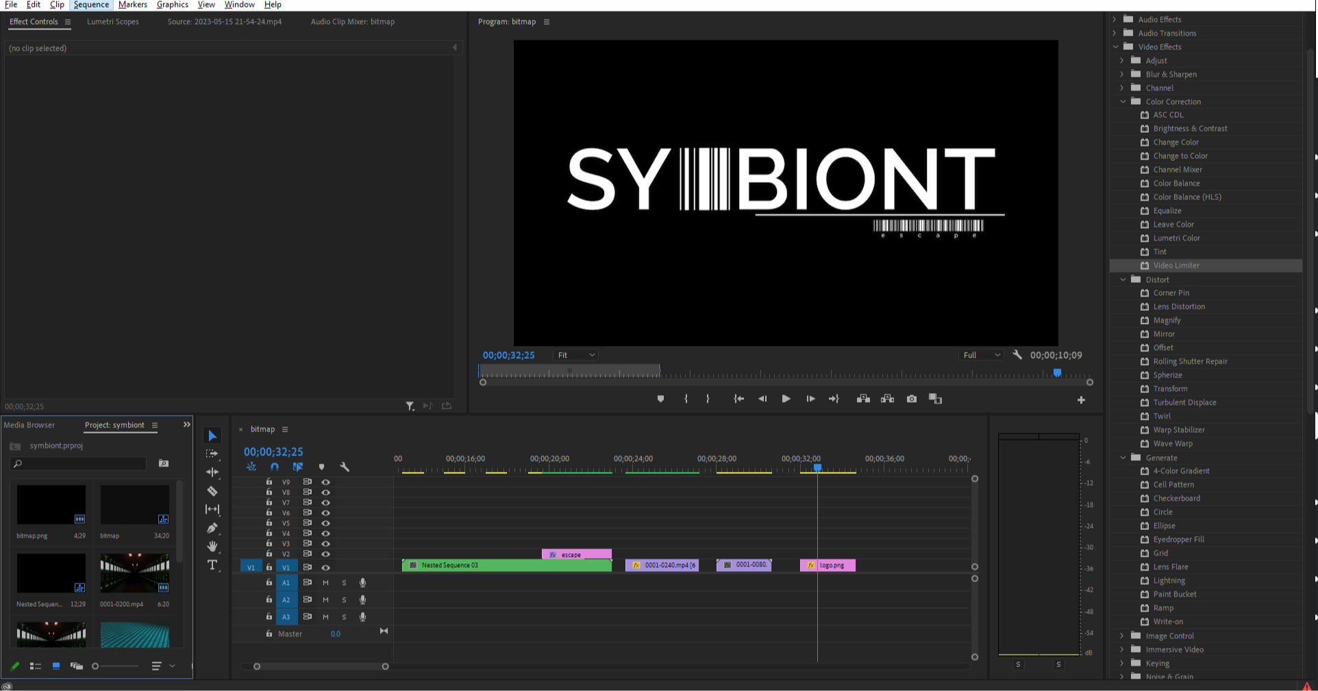Select the Razor tool
1318x691 pixels.
coord(212,491)
